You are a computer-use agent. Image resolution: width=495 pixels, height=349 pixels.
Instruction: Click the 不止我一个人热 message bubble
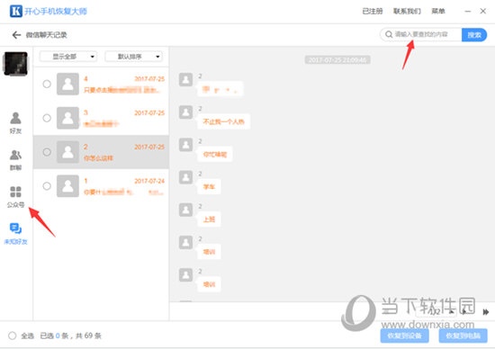pos(223,121)
